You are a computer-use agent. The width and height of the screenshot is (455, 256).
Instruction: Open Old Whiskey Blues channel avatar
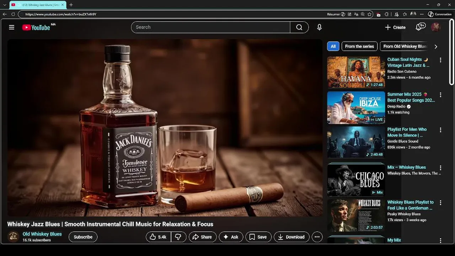13,237
